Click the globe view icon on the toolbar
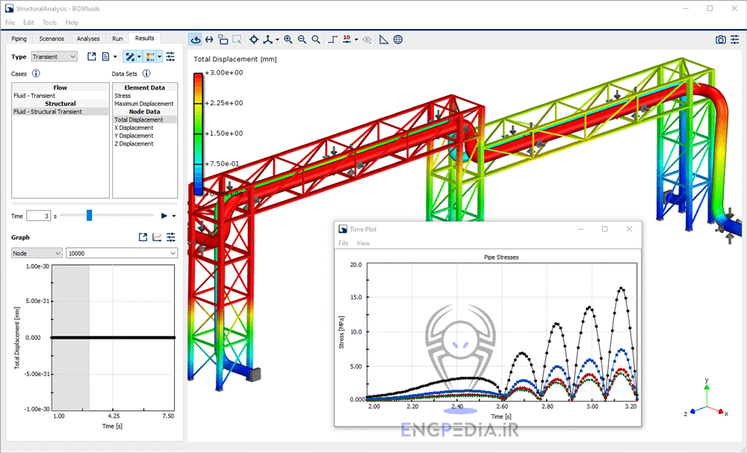 tap(396, 39)
